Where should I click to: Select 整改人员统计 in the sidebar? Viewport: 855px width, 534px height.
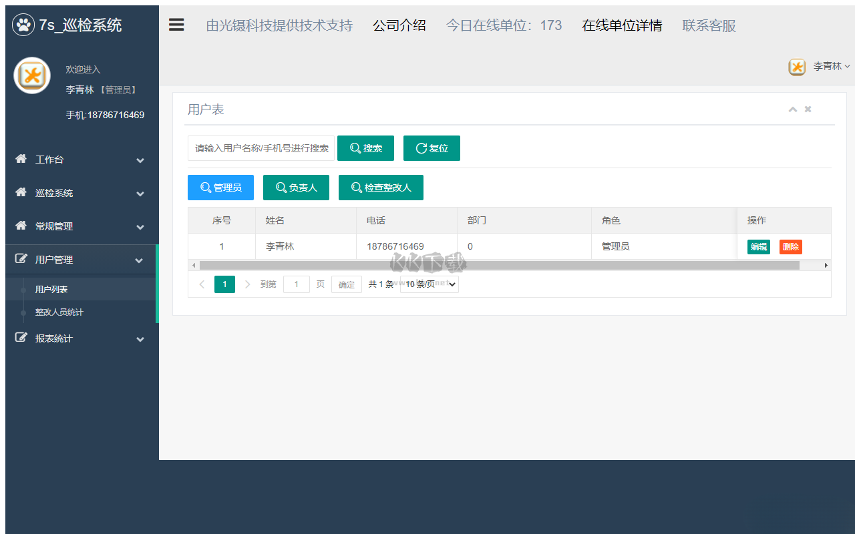59,312
